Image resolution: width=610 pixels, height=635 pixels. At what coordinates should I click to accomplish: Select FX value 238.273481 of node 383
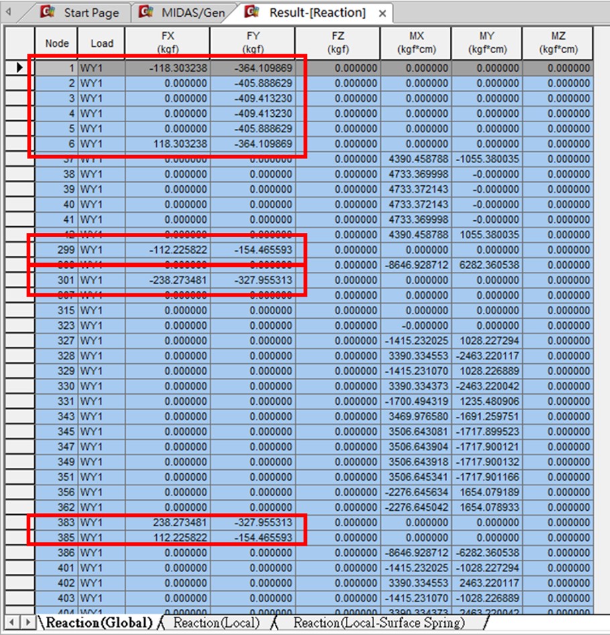click(x=168, y=522)
